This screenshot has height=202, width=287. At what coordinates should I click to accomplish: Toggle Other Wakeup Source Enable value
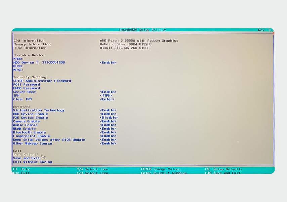[x=108, y=144]
